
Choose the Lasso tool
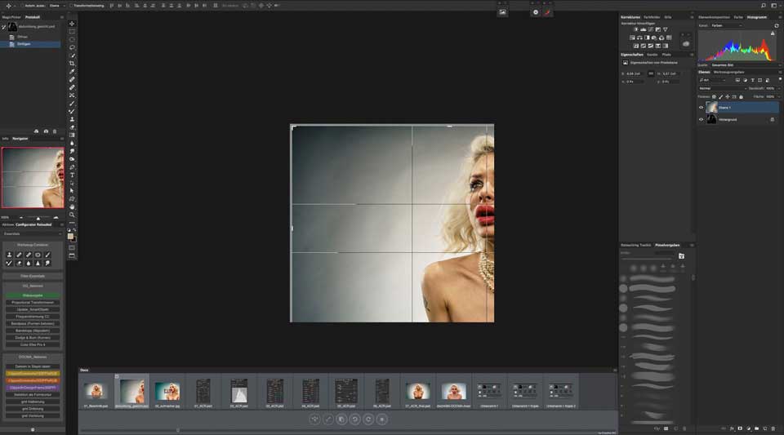pos(72,47)
